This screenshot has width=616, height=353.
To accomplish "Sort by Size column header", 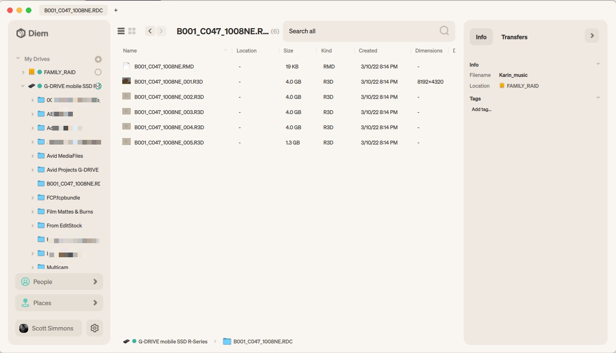I will click(288, 51).
